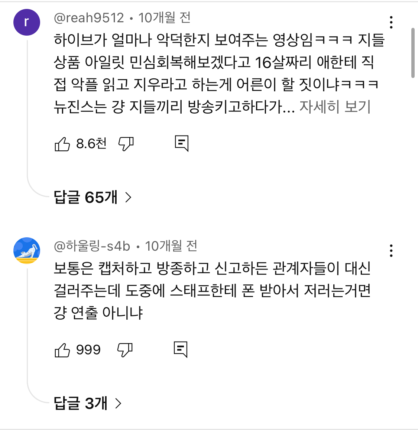Click the blue cat profile avatar
The height and width of the screenshot is (430, 418).
27,251
